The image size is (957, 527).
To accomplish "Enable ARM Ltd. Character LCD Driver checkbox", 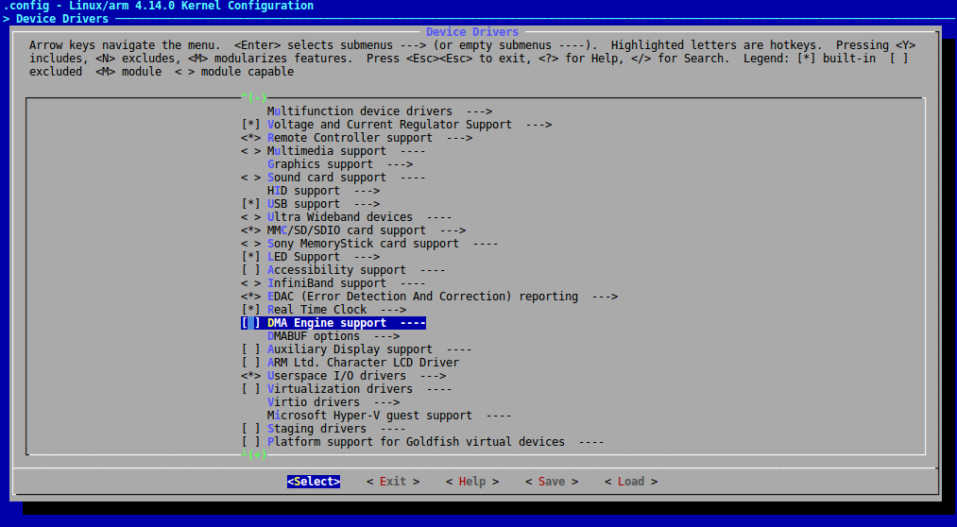I will pyautogui.click(x=251, y=363).
